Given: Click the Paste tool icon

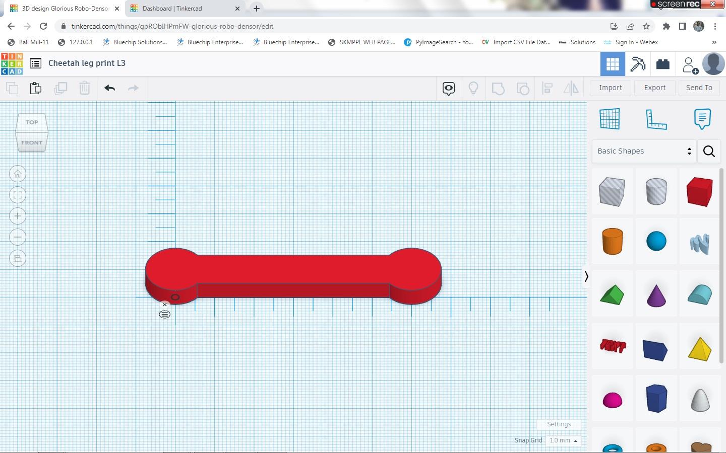Looking at the screenshot, I should click(36, 88).
